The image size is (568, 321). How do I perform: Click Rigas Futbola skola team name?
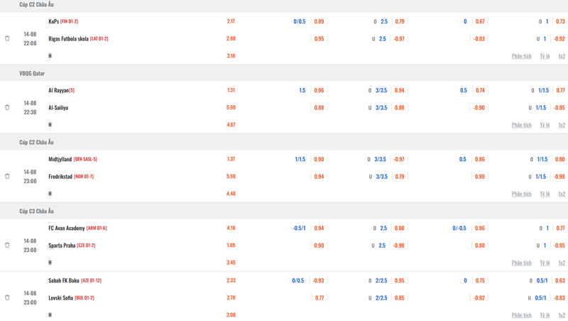point(68,38)
